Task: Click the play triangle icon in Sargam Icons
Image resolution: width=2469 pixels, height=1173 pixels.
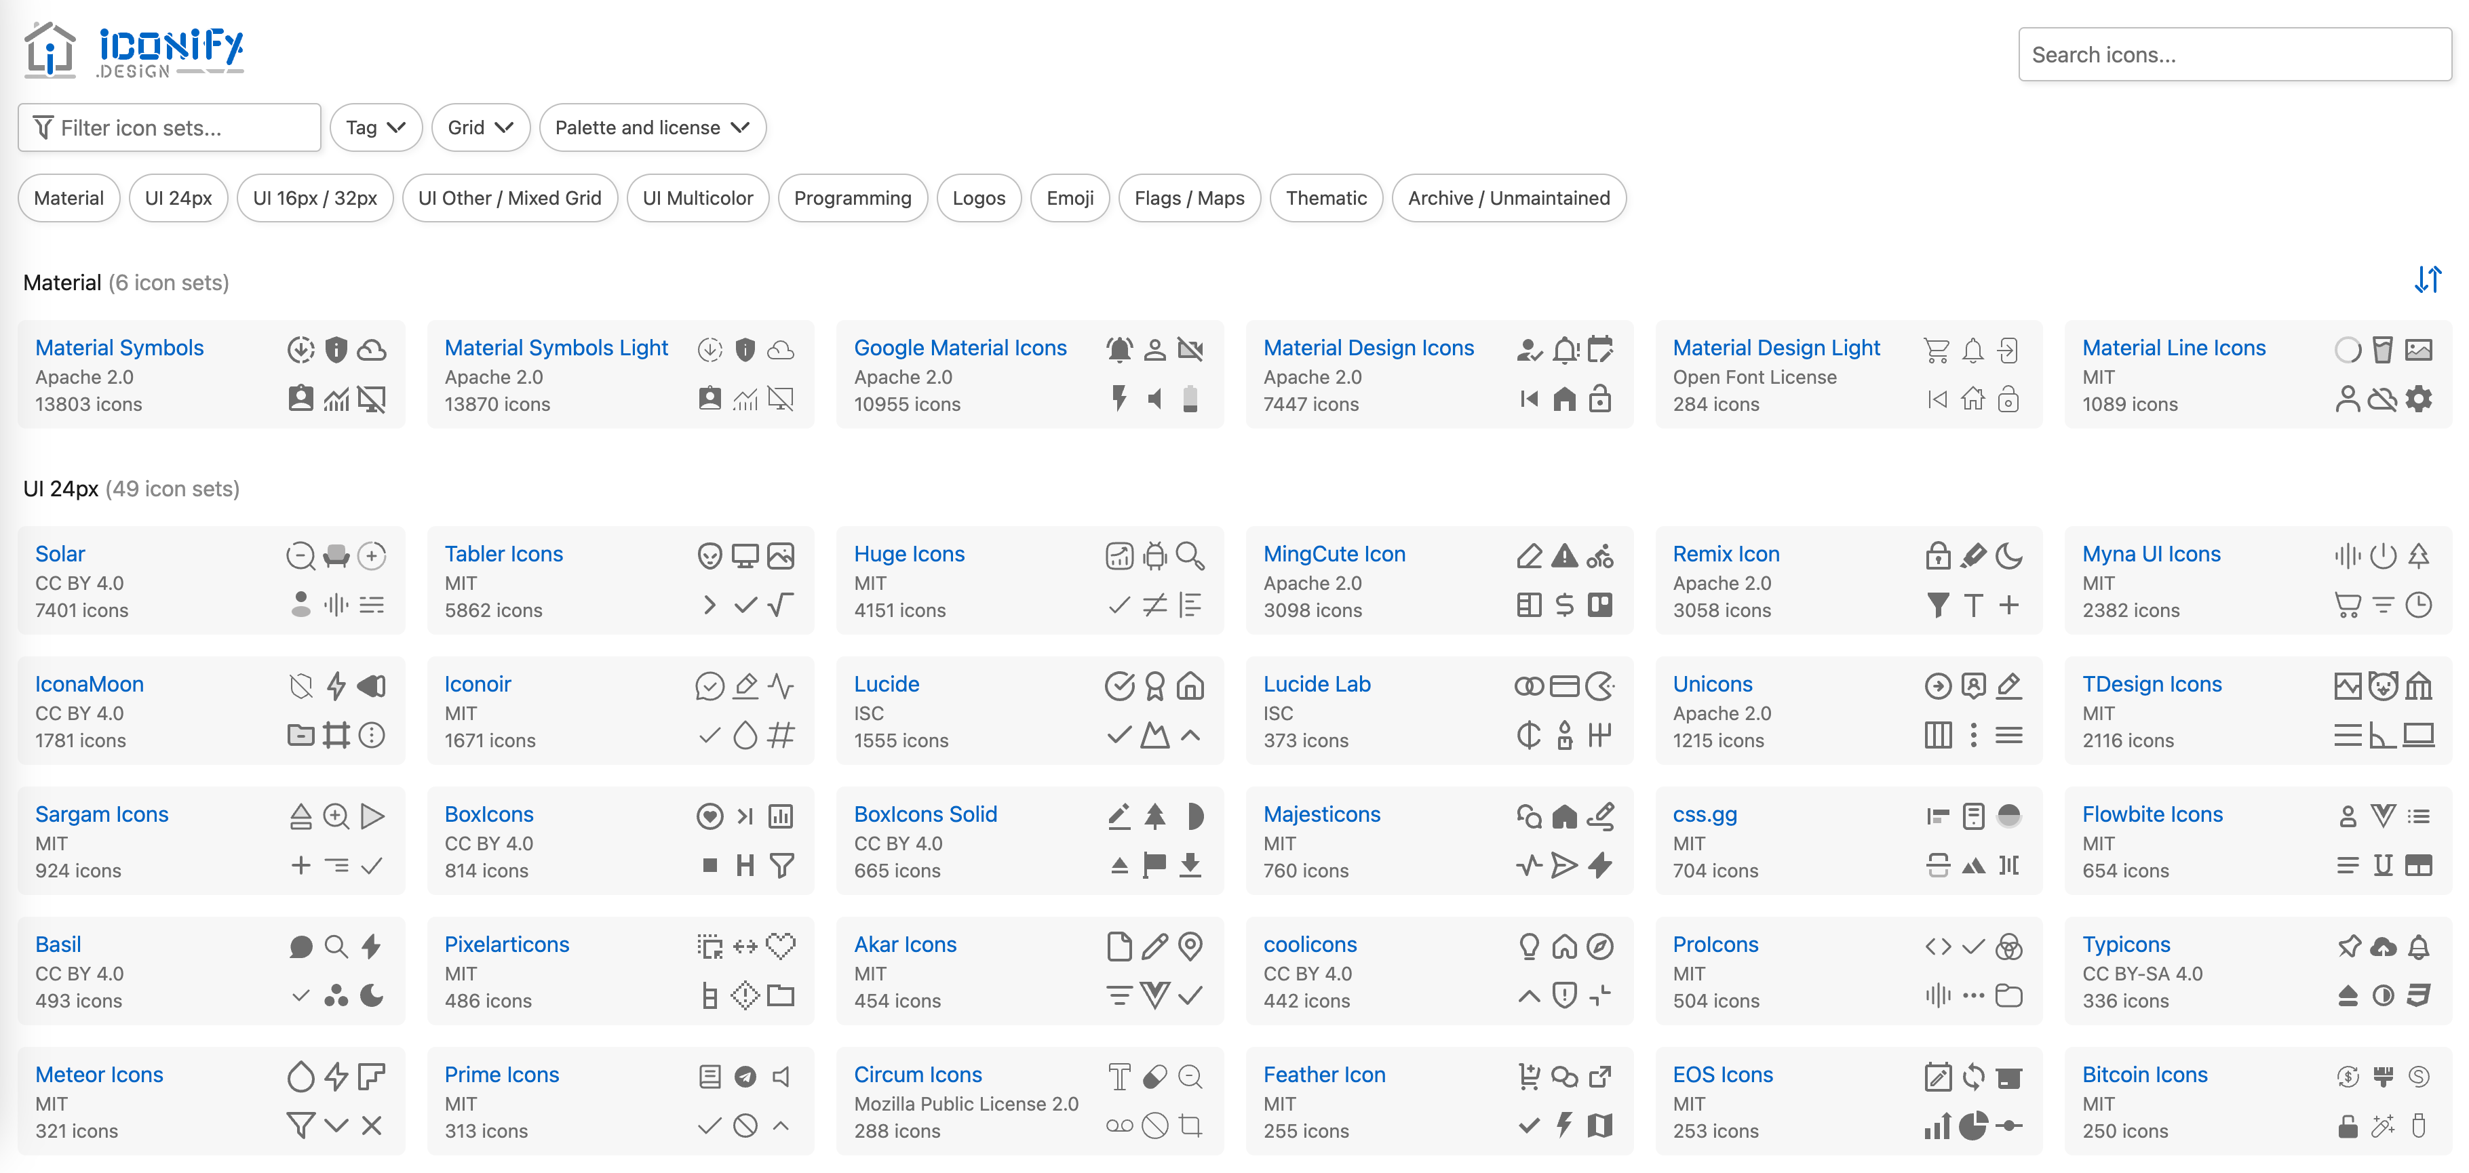Action: (372, 816)
